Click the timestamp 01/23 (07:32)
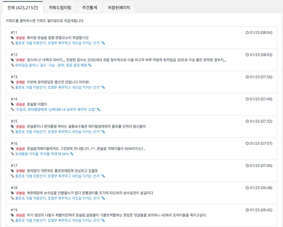Screen dimensions: 283x227 (261, 121)
